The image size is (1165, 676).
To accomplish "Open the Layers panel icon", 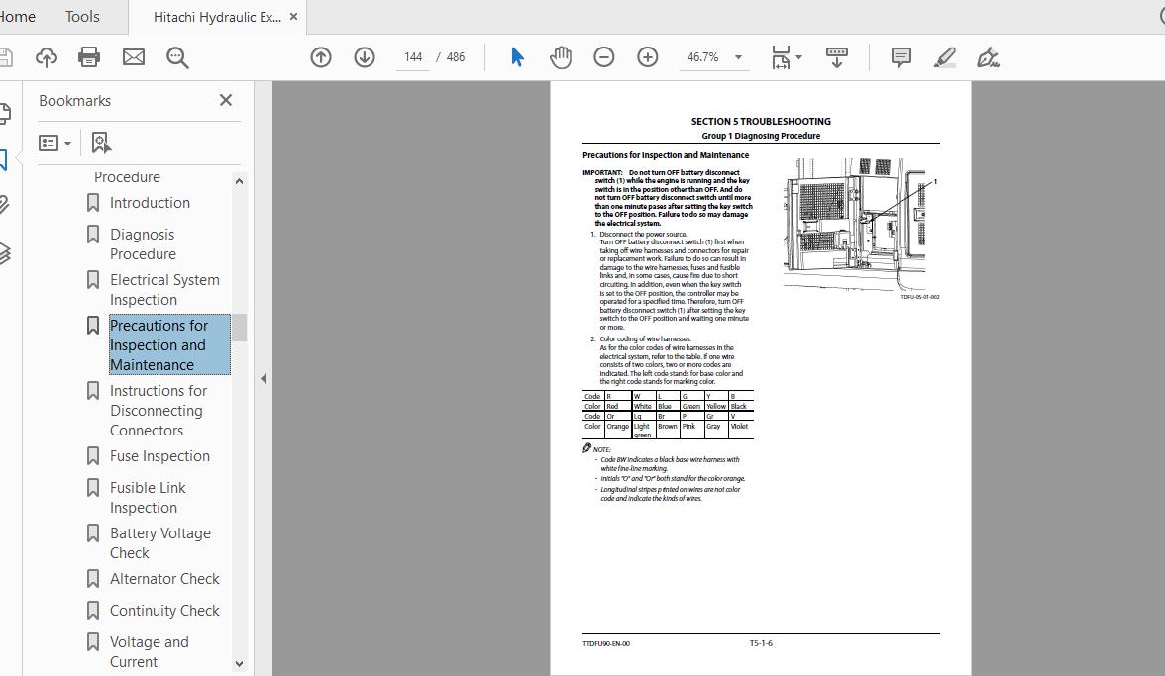I will [4, 253].
